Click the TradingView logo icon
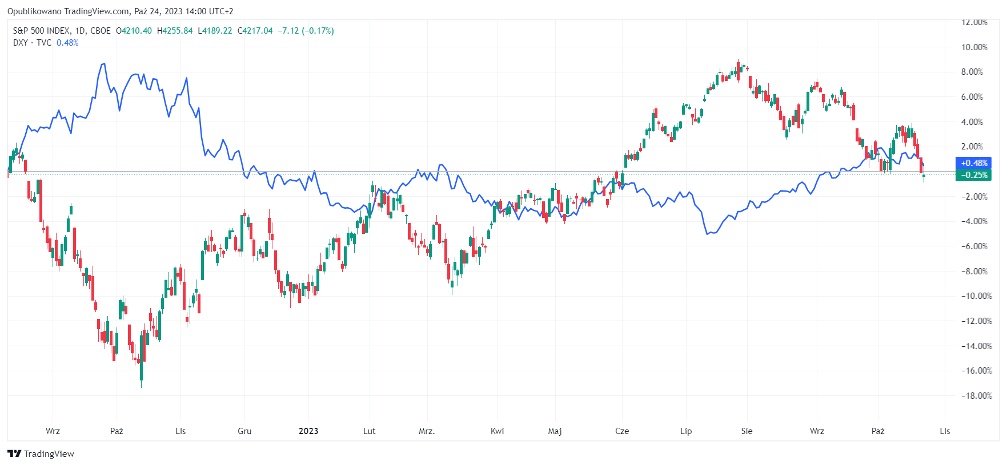The height and width of the screenshot is (466, 1007). point(14,453)
